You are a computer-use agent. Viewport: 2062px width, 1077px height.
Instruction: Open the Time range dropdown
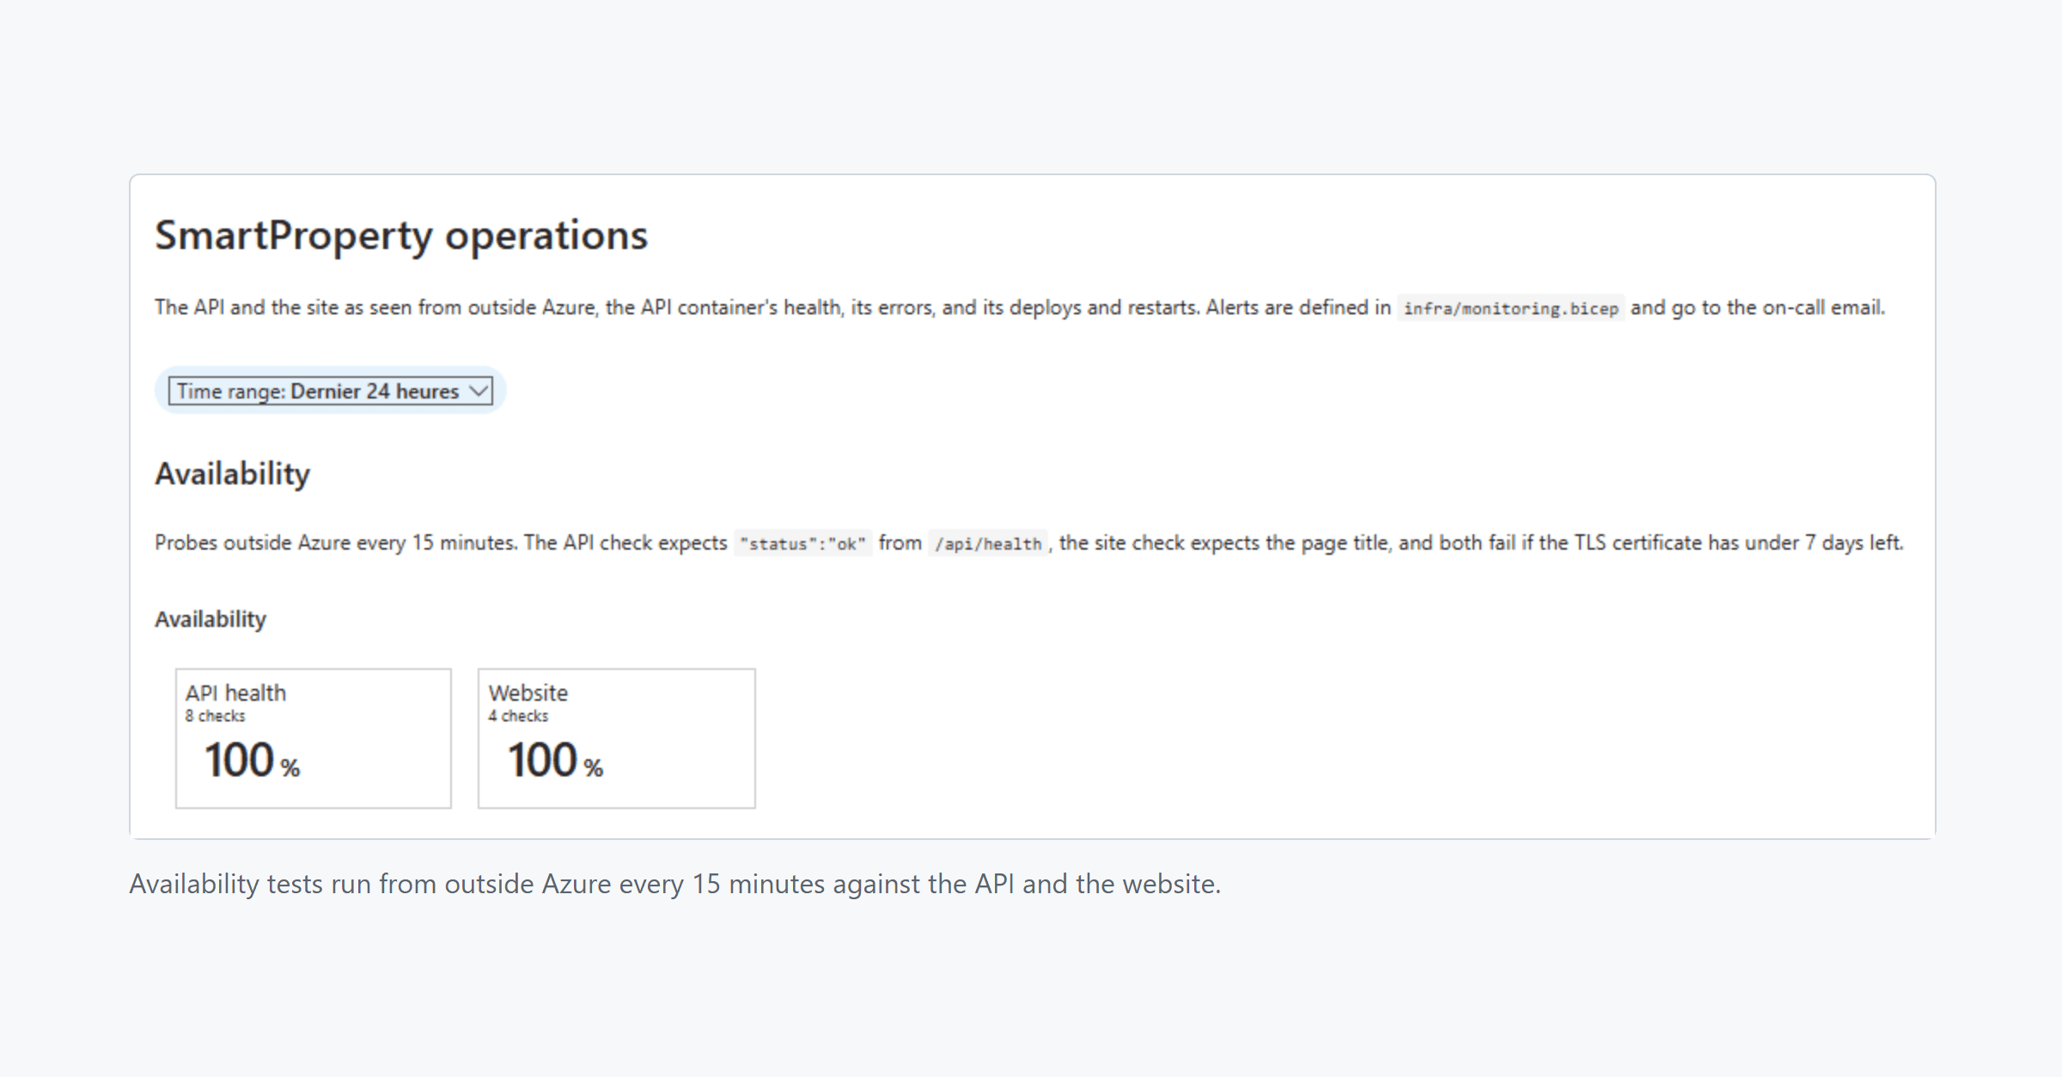(x=330, y=391)
